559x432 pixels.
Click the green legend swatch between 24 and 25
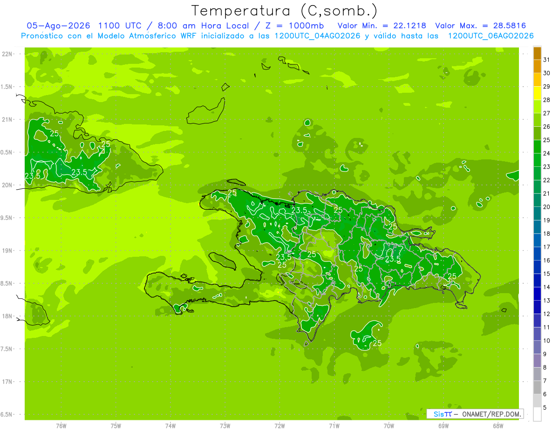[537, 146]
